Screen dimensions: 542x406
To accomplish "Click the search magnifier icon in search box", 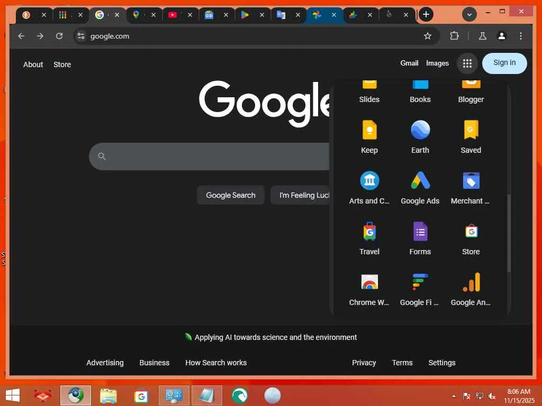I will [x=102, y=156].
